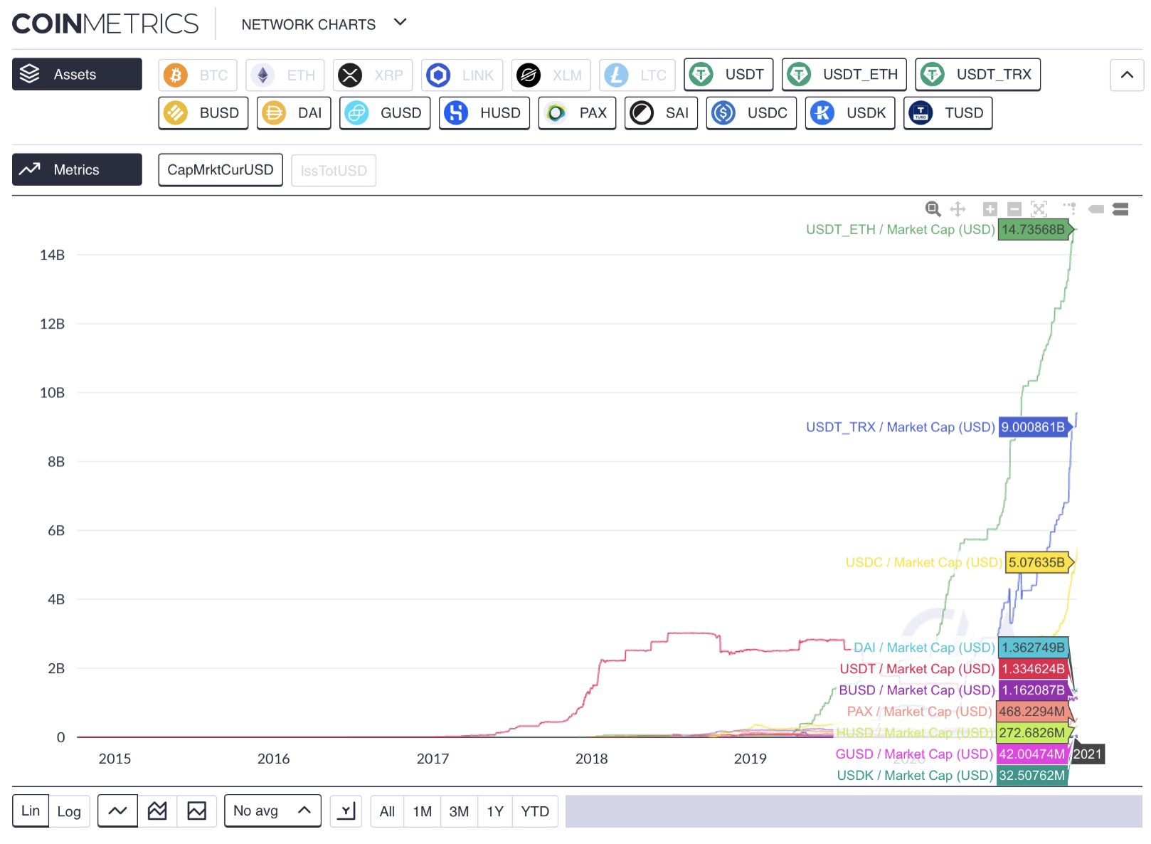This screenshot has height=844, width=1151.
Task: Select the YTD time range
Action: 535,811
